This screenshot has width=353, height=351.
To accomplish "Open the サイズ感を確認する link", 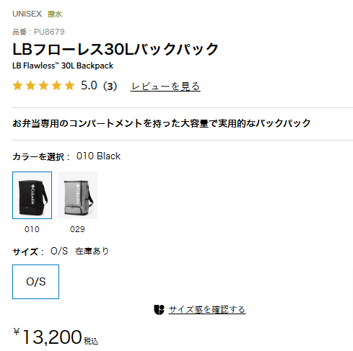I will click(x=207, y=309).
